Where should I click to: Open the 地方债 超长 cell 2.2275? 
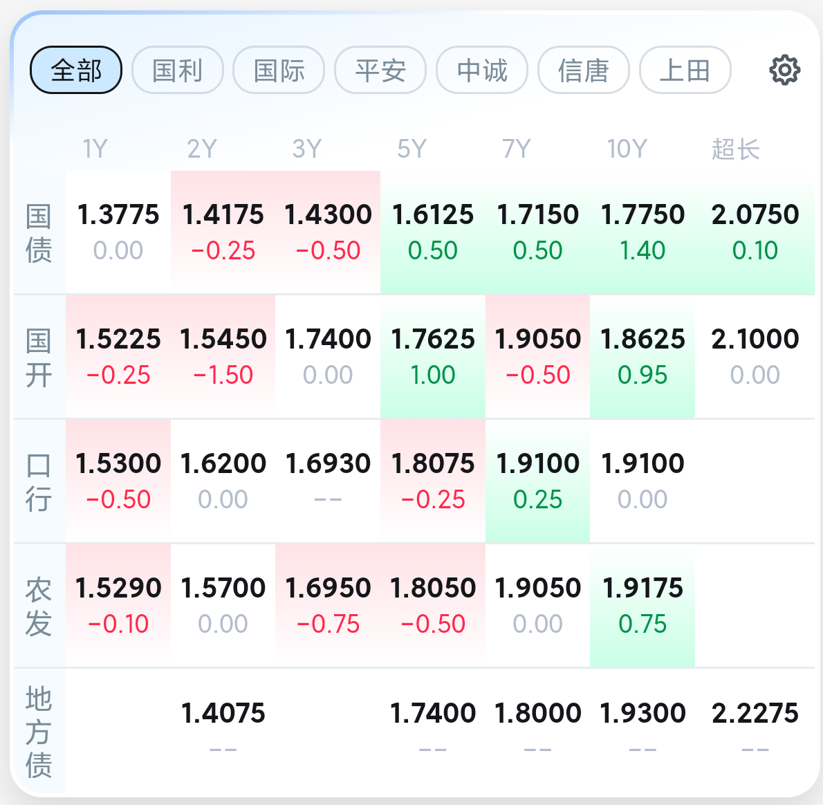click(x=755, y=731)
